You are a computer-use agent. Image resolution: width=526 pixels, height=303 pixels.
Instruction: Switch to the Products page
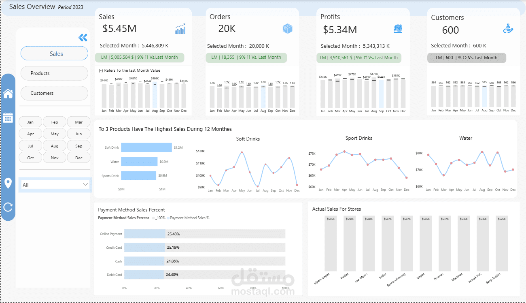click(x=54, y=73)
